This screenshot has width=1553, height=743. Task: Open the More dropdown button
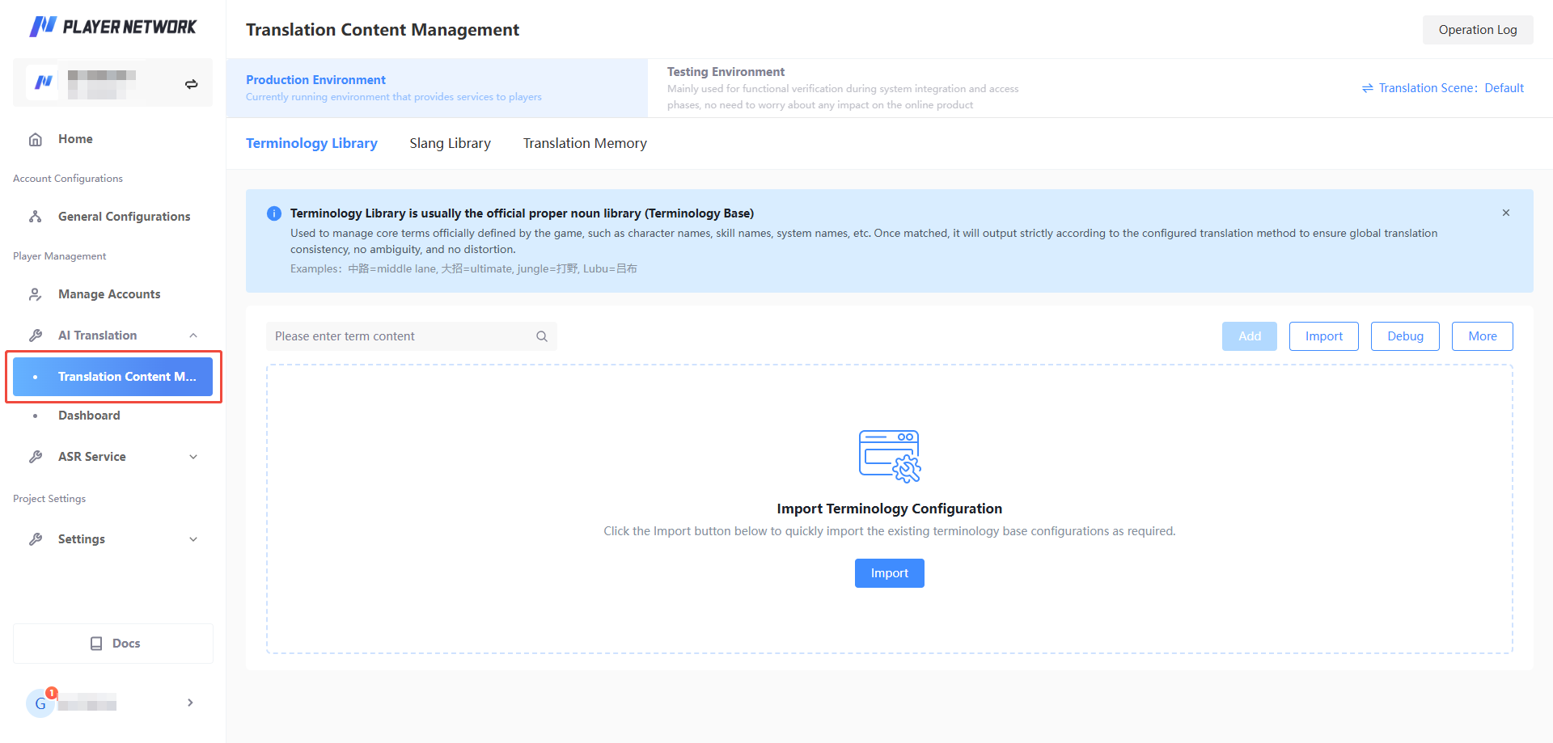[1483, 336]
